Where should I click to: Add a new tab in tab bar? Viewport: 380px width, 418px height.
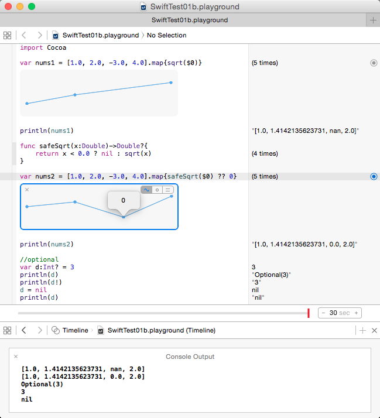[x=373, y=20]
